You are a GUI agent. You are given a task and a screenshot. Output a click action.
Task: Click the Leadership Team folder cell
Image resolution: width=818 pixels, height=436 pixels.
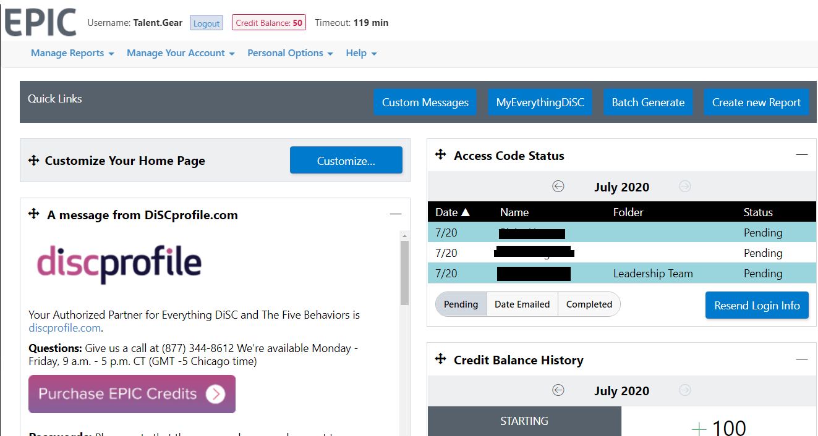(653, 274)
